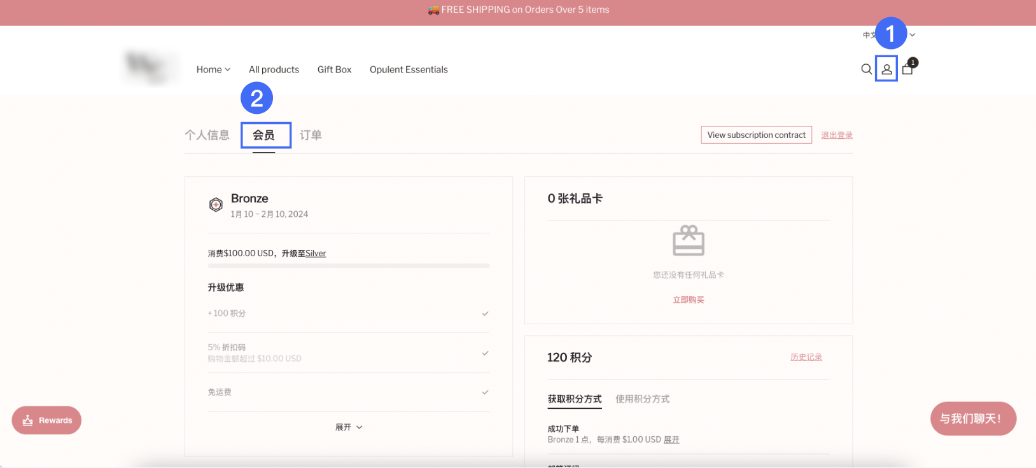The image size is (1036, 468).
Task: Click the Silver upgrade progress bar
Action: click(348, 266)
